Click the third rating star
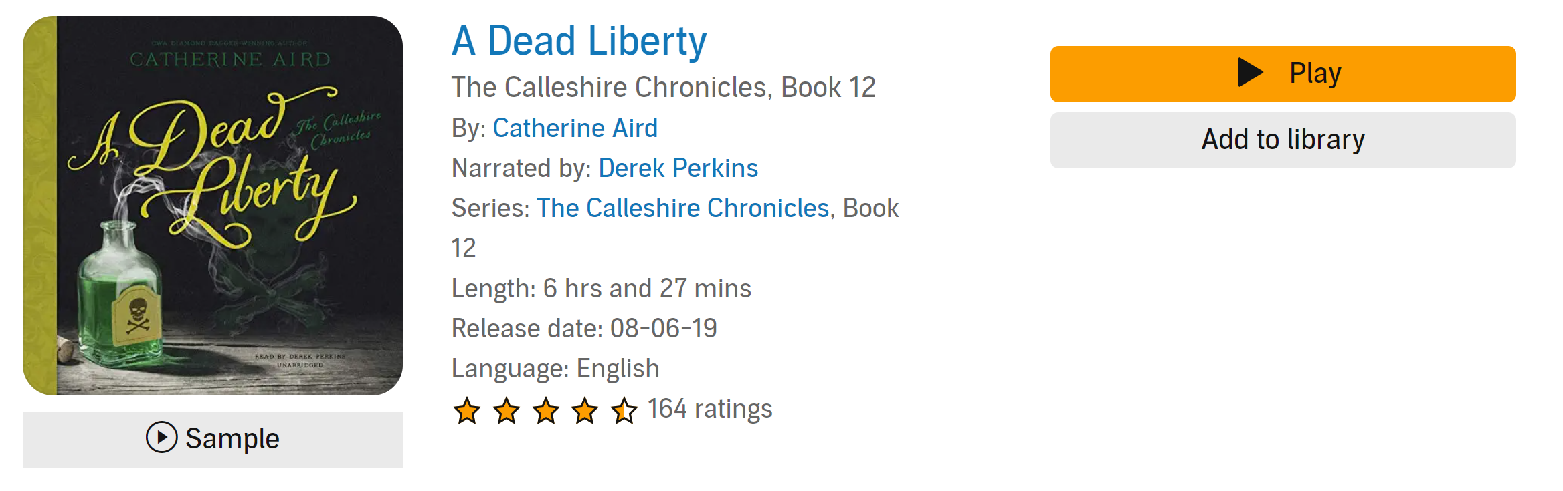 pos(546,410)
